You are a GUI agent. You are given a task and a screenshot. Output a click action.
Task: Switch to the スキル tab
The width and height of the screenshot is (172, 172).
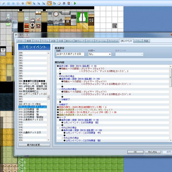click(36, 41)
